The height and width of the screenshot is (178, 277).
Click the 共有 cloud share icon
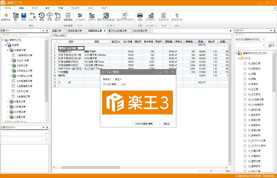click(x=50, y=16)
